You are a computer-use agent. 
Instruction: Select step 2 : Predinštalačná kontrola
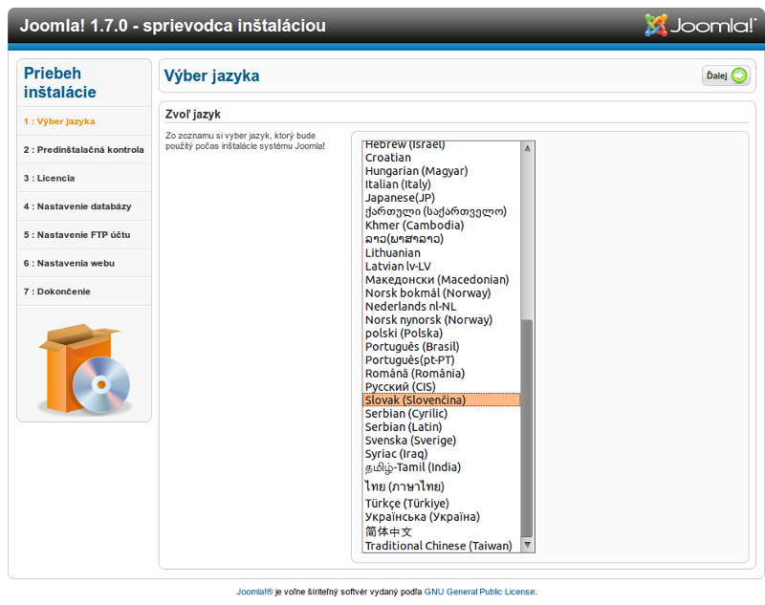tap(83, 150)
